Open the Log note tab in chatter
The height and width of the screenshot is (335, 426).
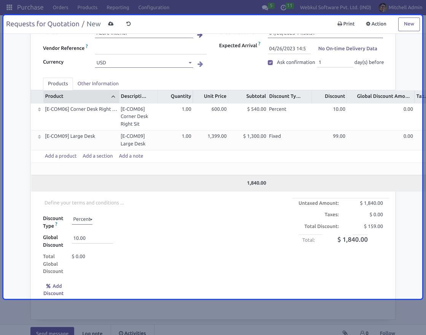pyautogui.click(x=92, y=333)
